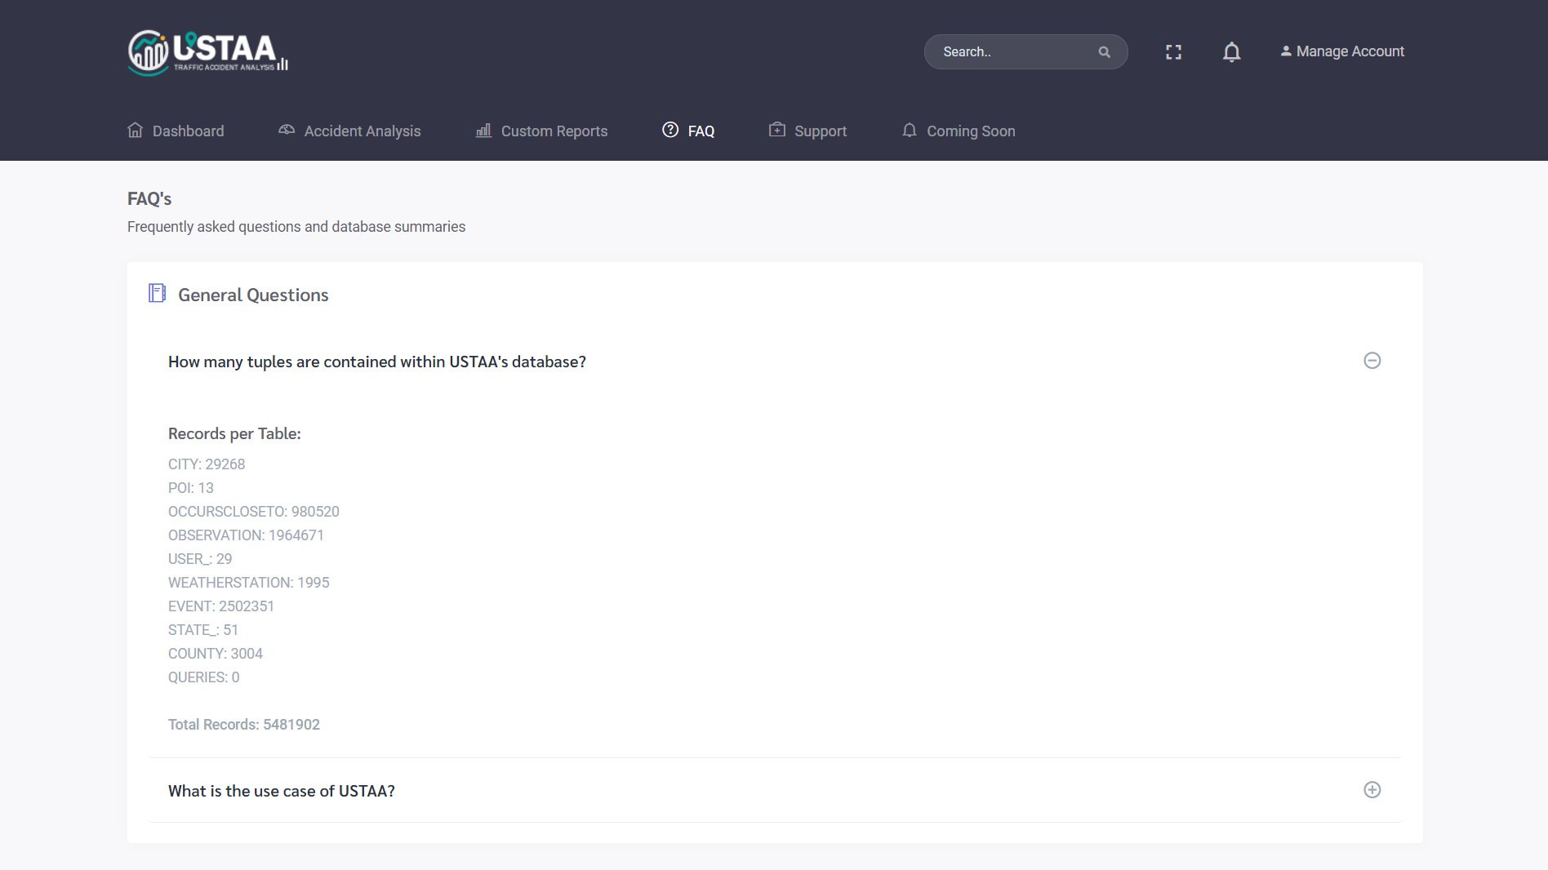The height and width of the screenshot is (870, 1548).
Task: Open the notifications bell
Action: pyautogui.click(x=1231, y=52)
